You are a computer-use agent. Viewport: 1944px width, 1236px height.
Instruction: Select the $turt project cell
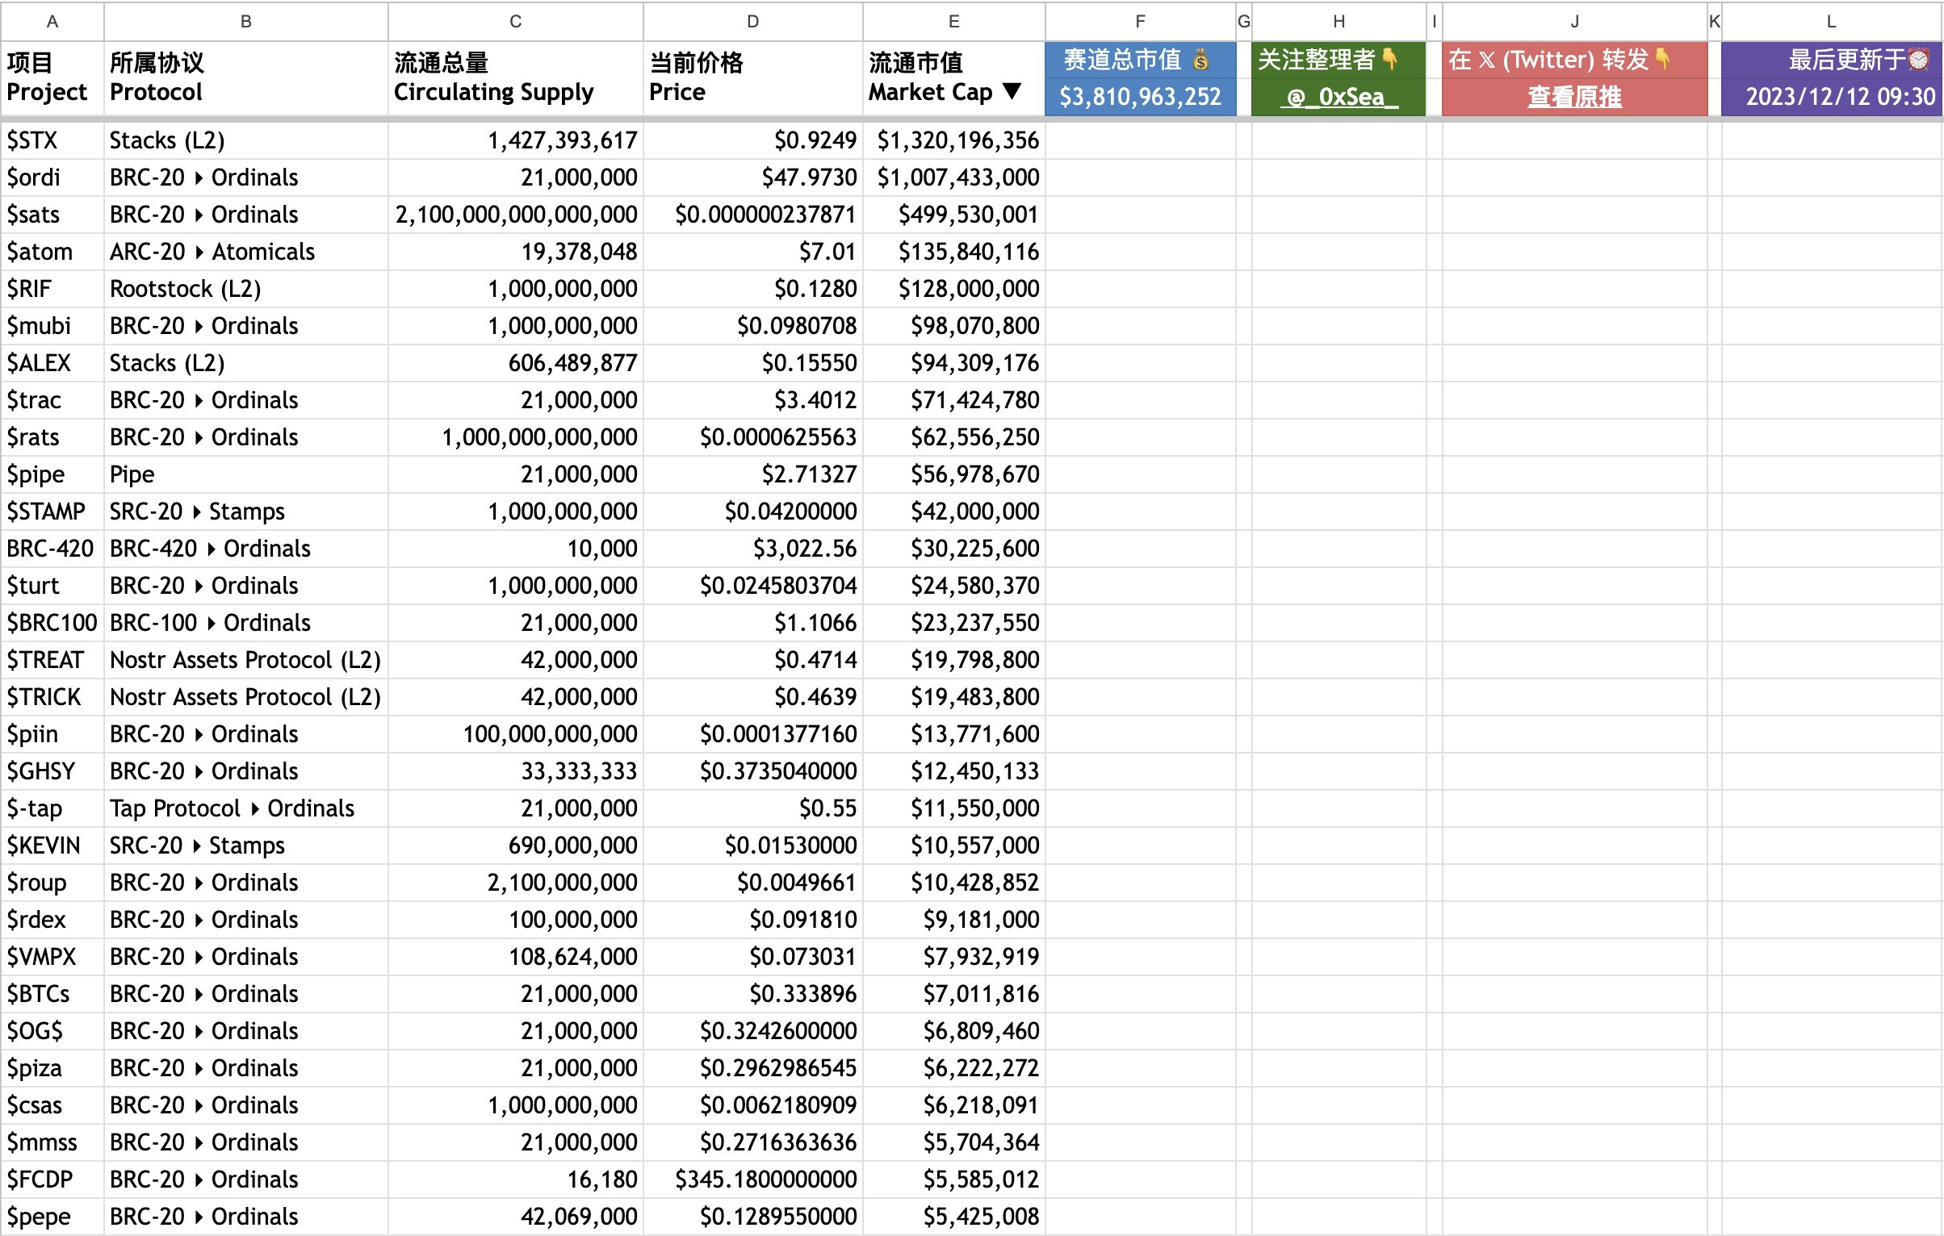(52, 586)
